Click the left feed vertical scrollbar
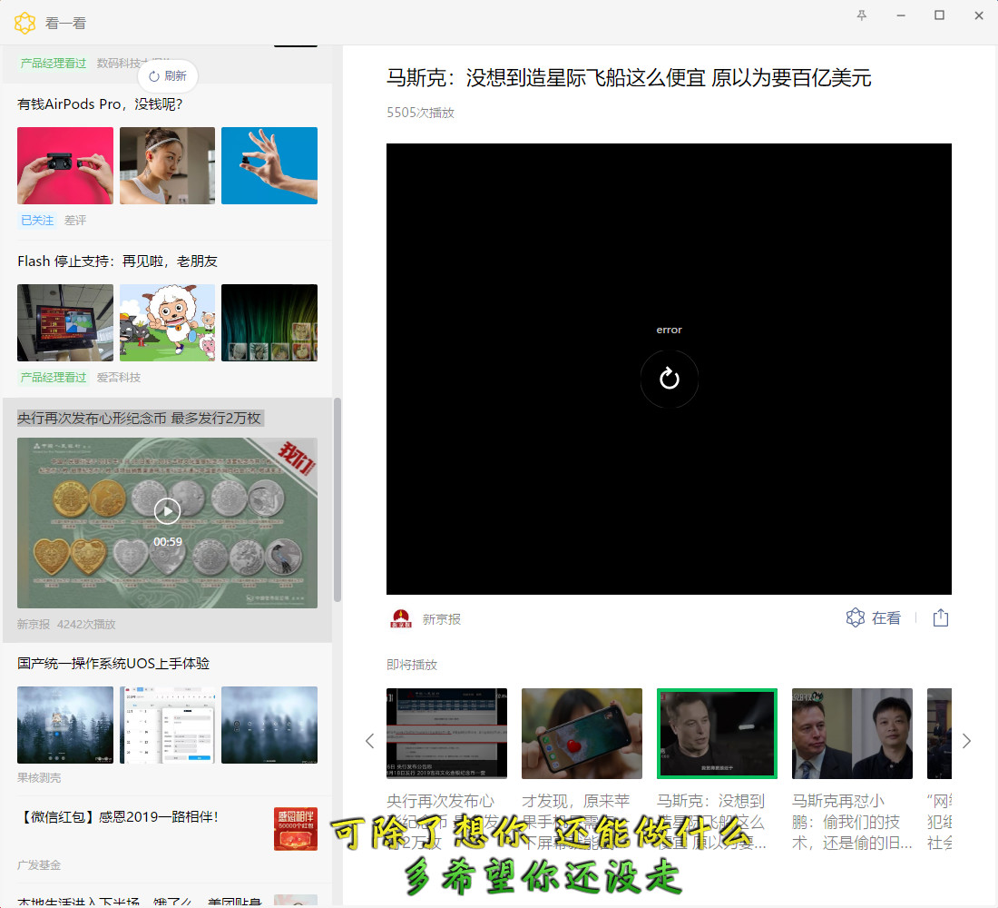The height and width of the screenshot is (908, 998). pos(338,499)
